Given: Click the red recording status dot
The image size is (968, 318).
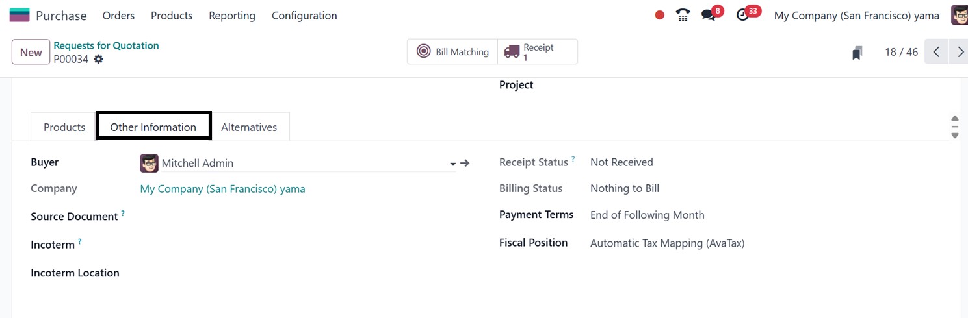Looking at the screenshot, I should coord(660,15).
